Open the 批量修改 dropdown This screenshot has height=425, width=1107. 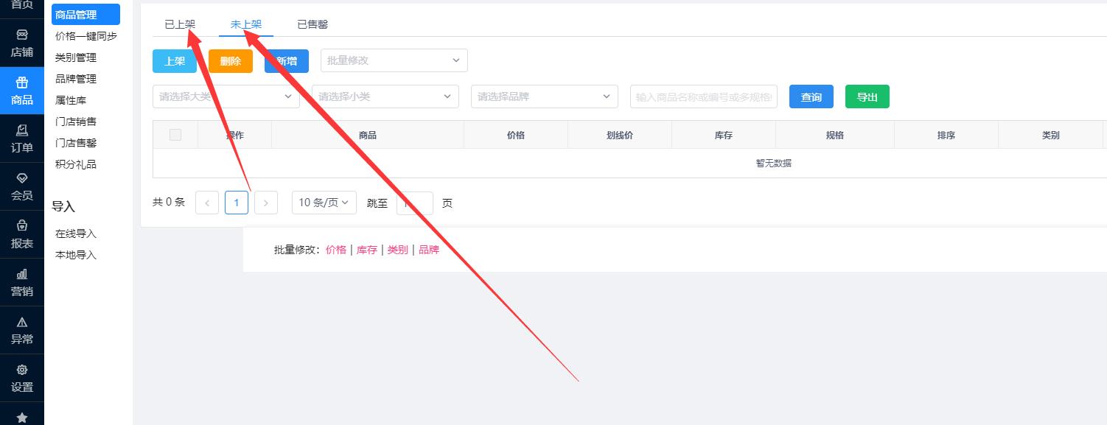(x=394, y=60)
